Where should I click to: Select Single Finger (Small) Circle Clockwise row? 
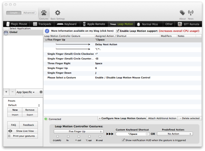point(122,54)
